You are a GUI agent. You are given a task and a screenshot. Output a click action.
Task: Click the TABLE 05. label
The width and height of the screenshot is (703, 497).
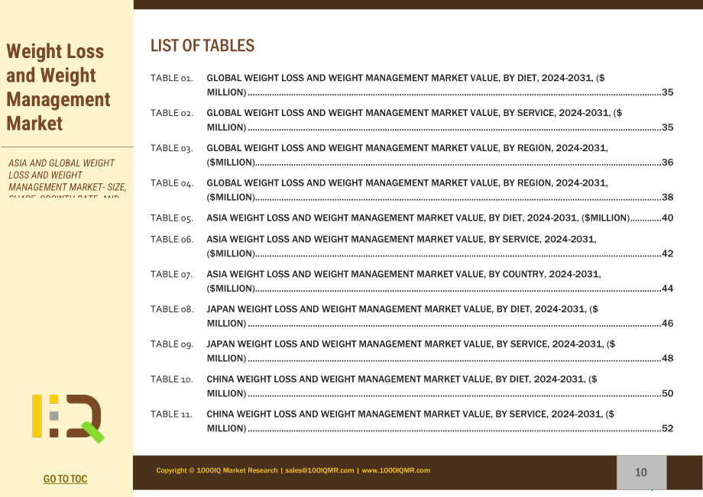[172, 218]
